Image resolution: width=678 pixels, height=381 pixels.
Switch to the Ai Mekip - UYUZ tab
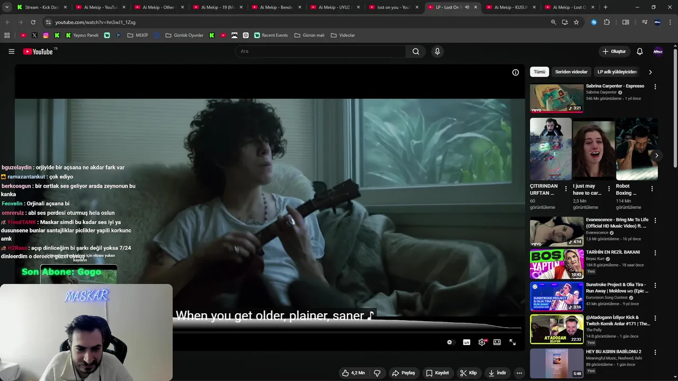336,7
